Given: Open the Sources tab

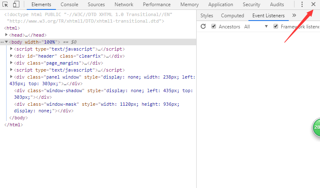Looking at the screenshot, I should coord(96,5).
